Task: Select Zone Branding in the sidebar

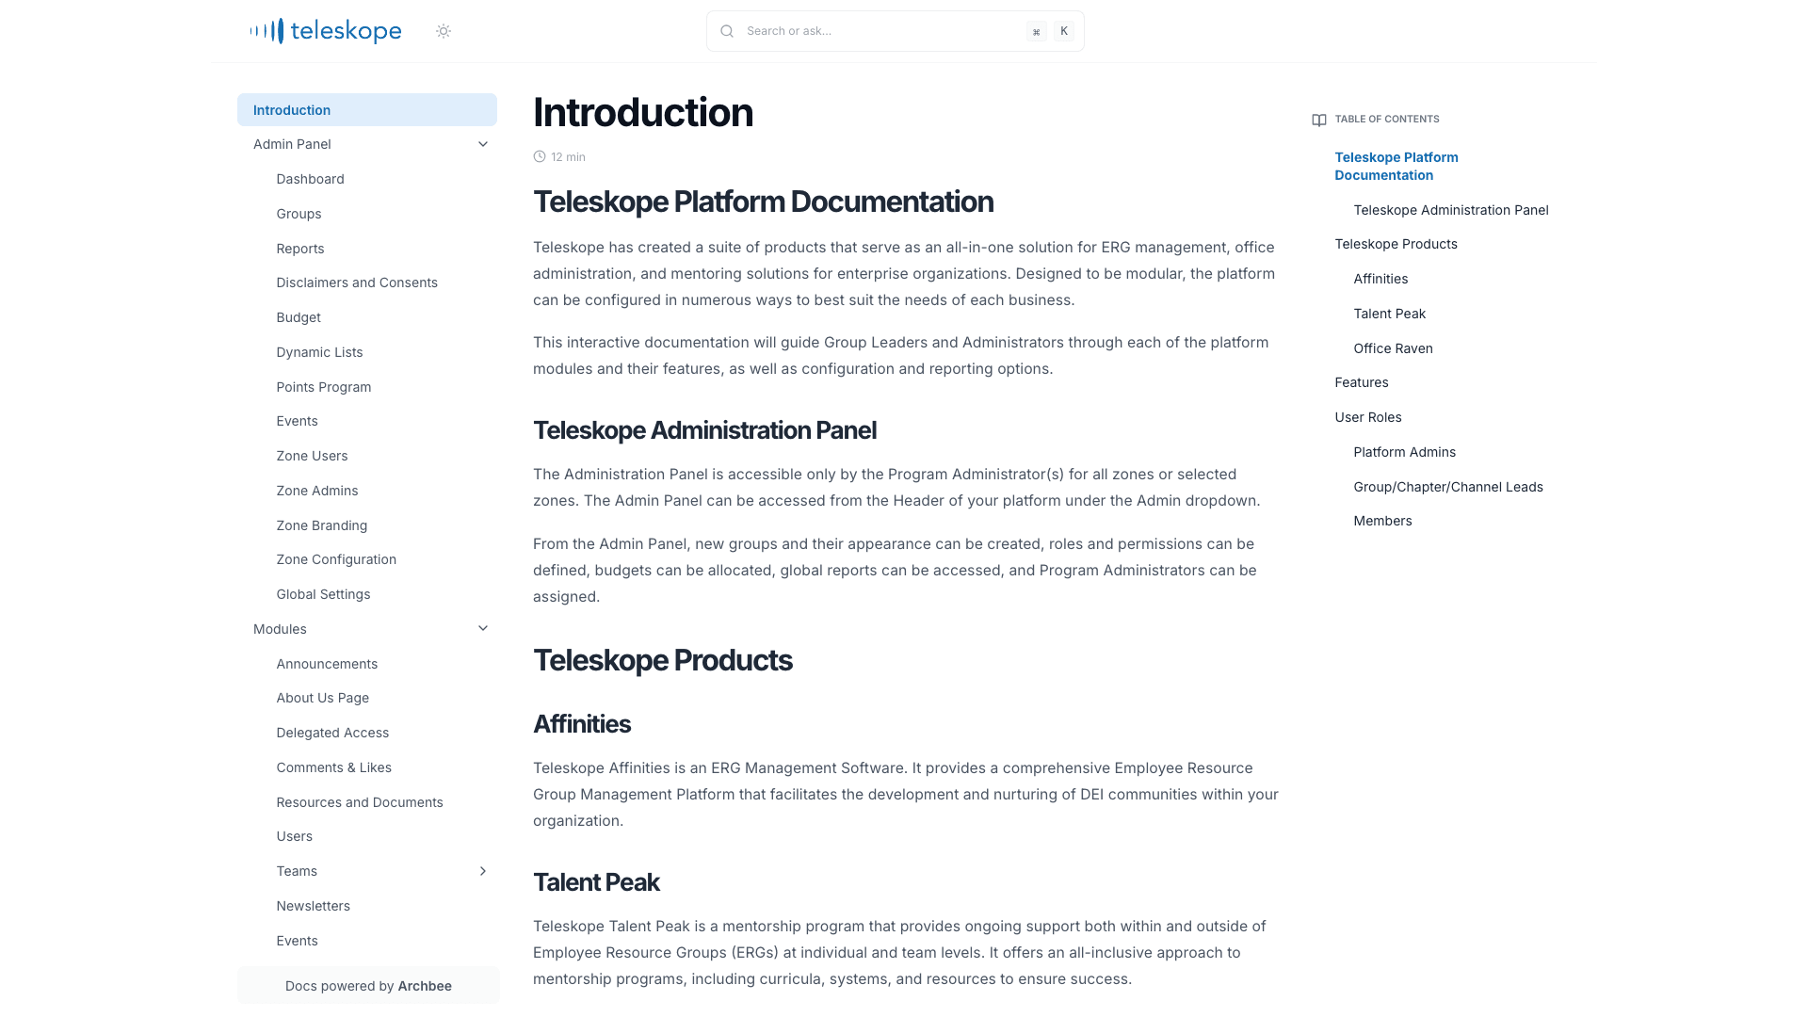Action: pyautogui.click(x=321, y=525)
